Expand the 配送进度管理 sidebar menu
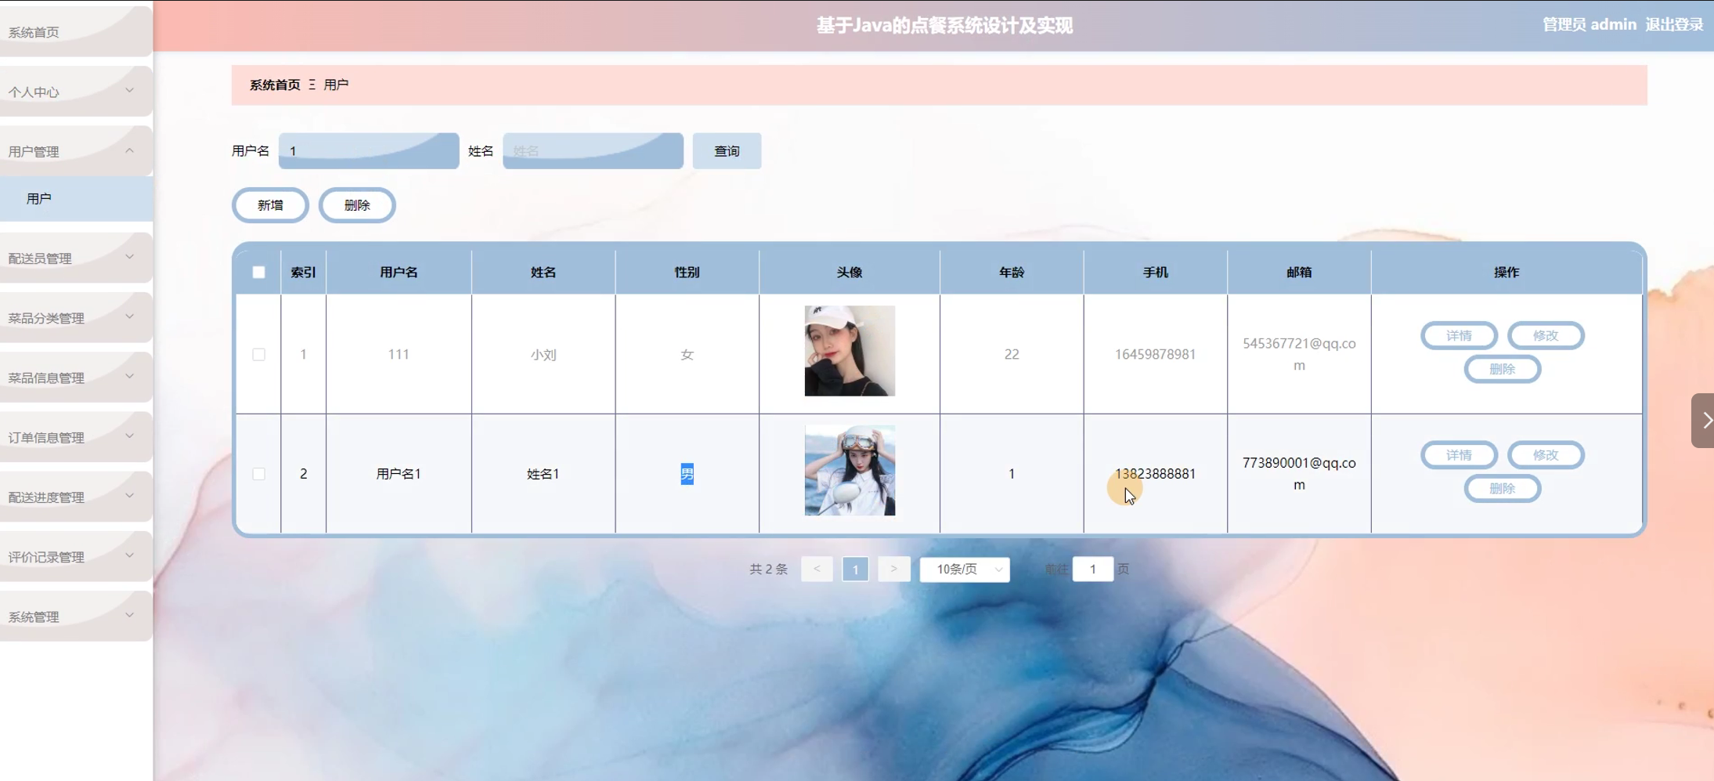 [76, 497]
